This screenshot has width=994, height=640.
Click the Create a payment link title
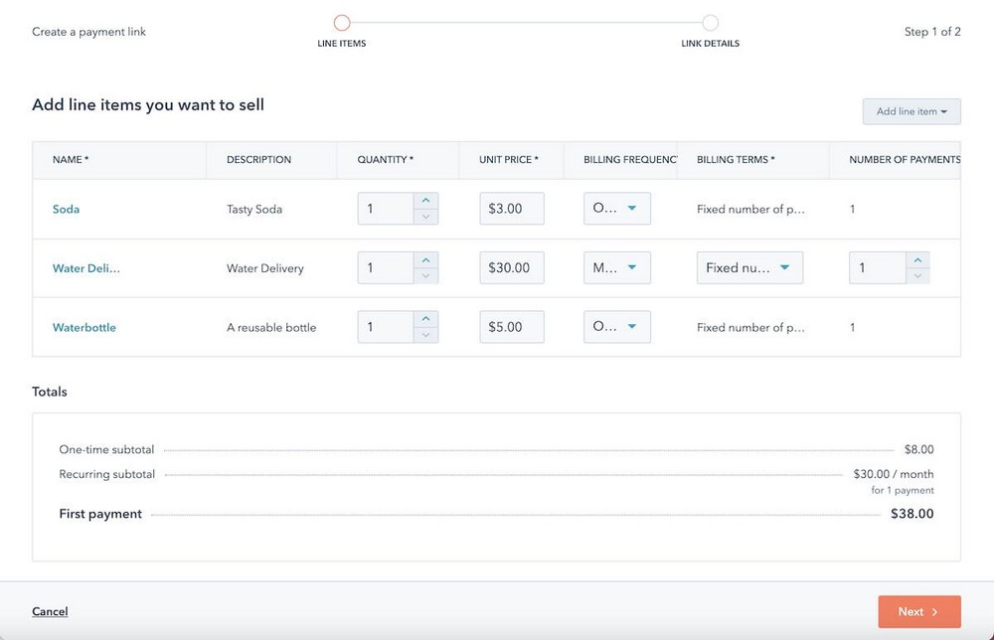88,32
